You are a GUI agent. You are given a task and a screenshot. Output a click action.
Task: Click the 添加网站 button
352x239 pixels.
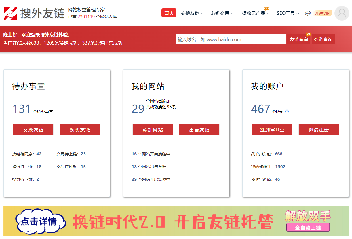coord(153,130)
